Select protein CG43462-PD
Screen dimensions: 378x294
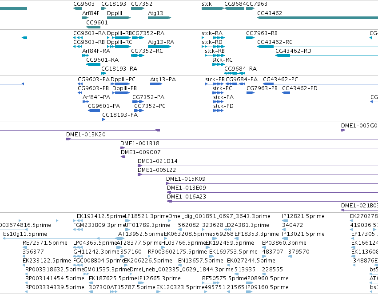[330, 93]
